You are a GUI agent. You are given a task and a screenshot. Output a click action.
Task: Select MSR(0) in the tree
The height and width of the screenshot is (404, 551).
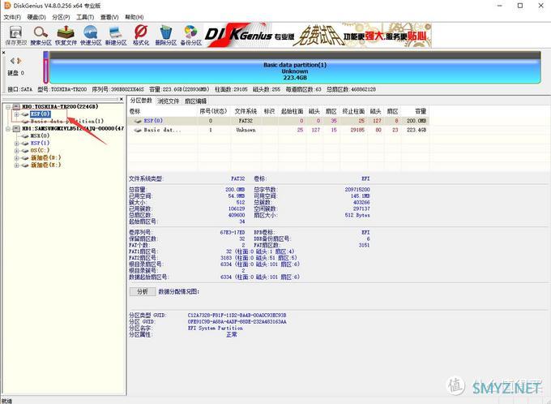pyautogui.click(x=40, y=135)
